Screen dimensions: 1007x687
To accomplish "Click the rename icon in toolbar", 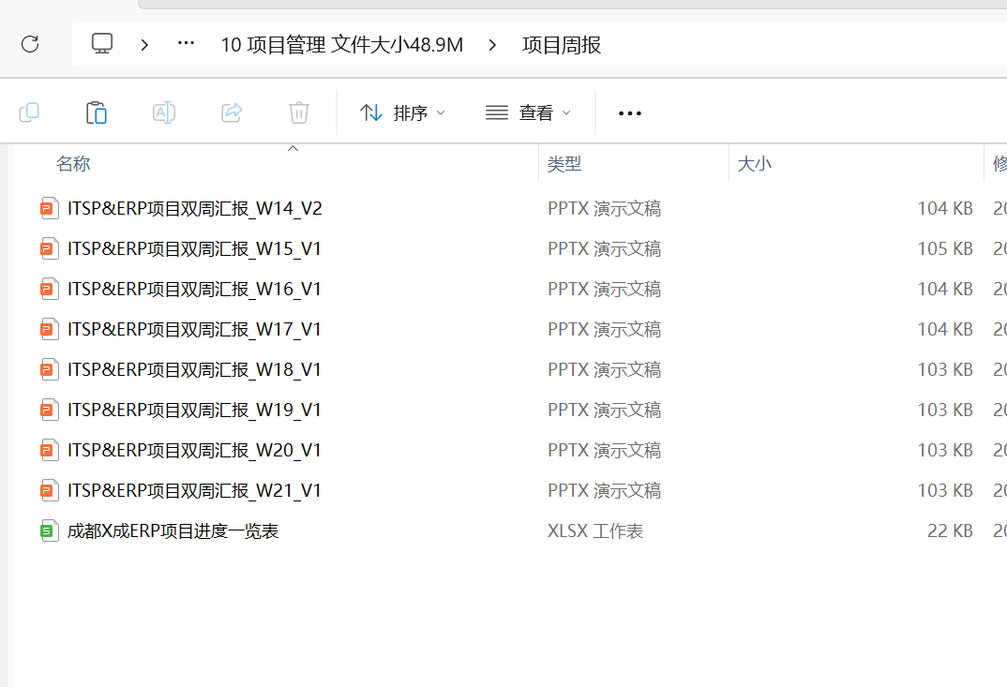I will 164,112.
